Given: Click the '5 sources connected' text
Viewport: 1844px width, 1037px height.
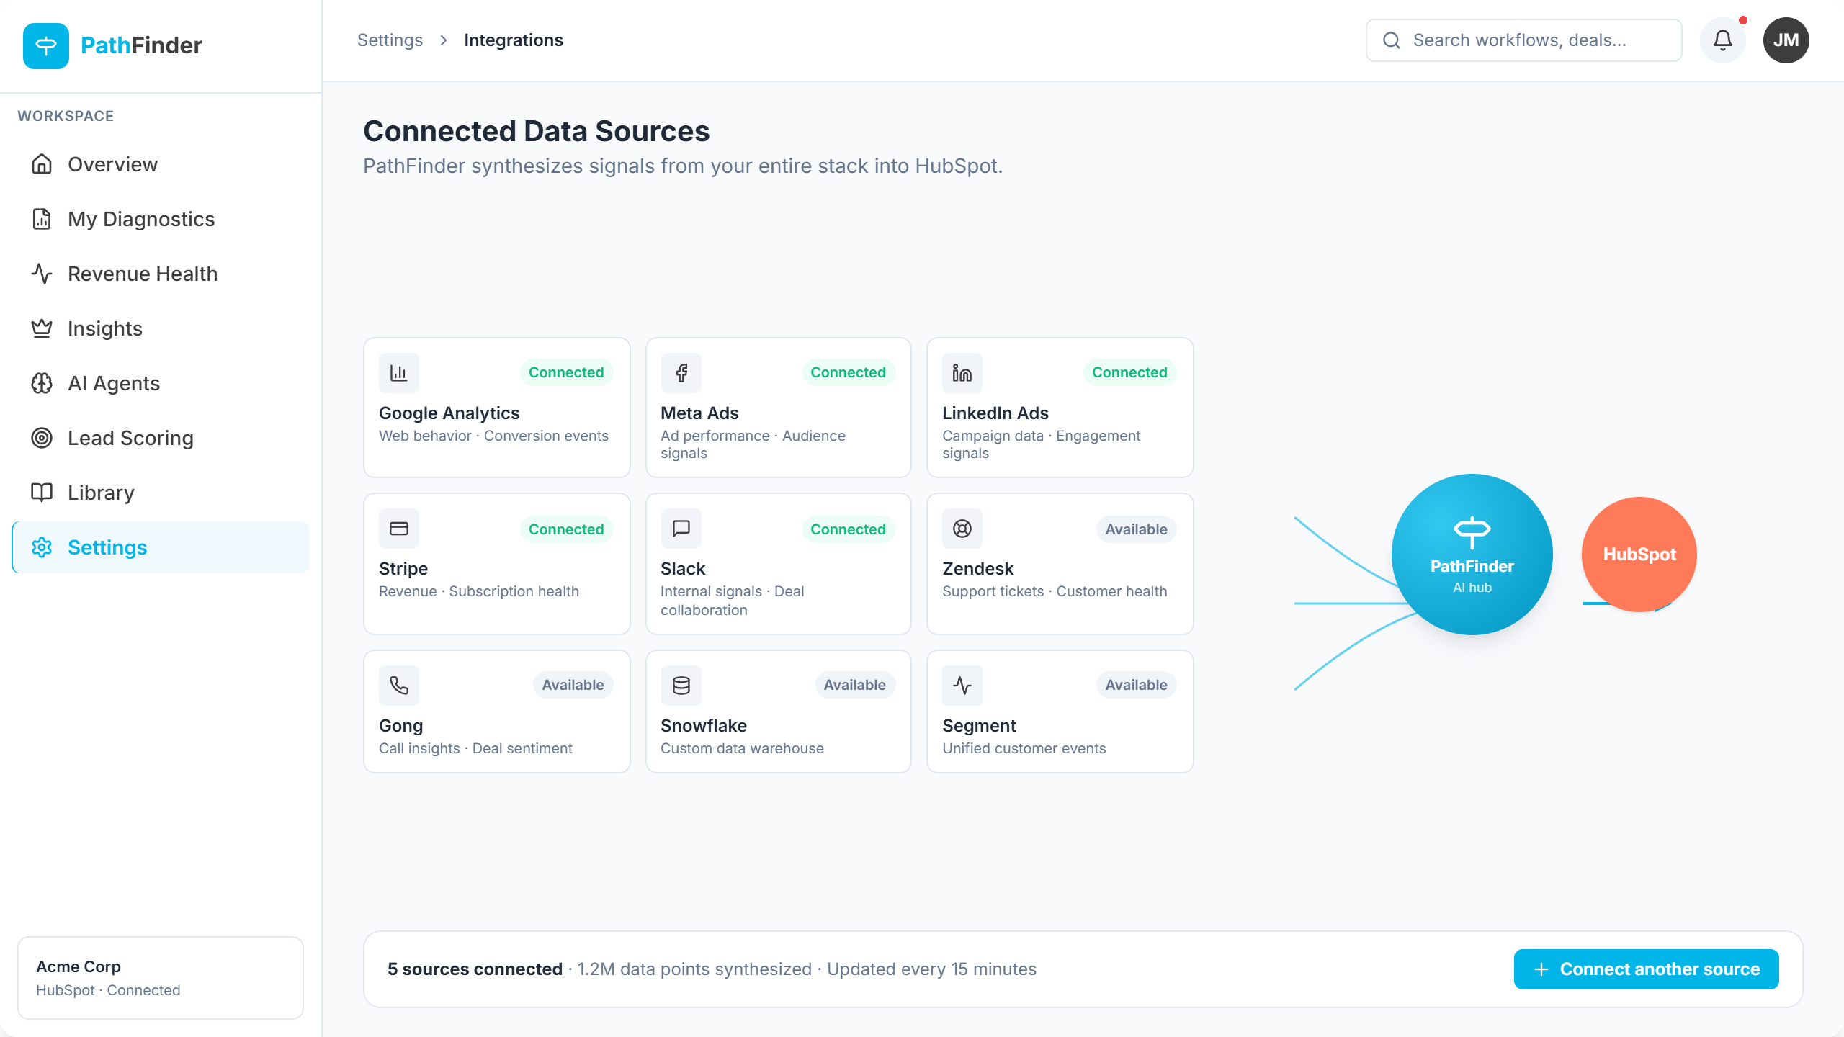Looking at the screenshot, I should point(475,969).
